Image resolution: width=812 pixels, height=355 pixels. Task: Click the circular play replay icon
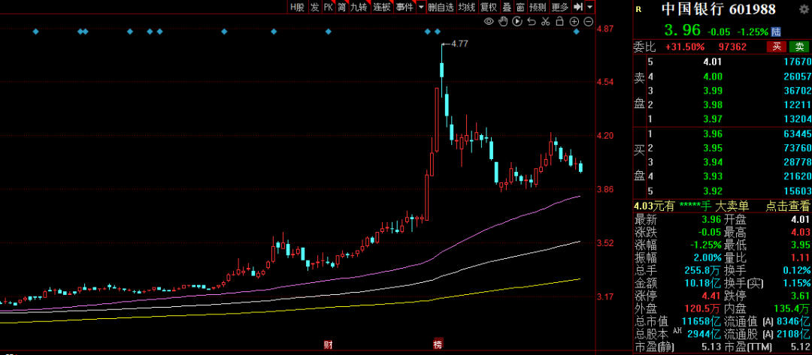tap(516, 21)
